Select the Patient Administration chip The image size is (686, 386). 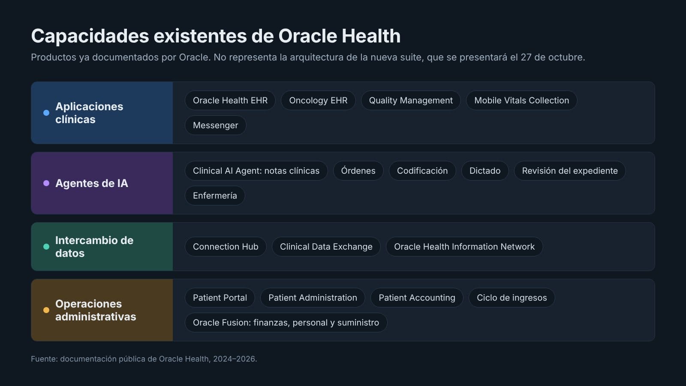point(313,298)
